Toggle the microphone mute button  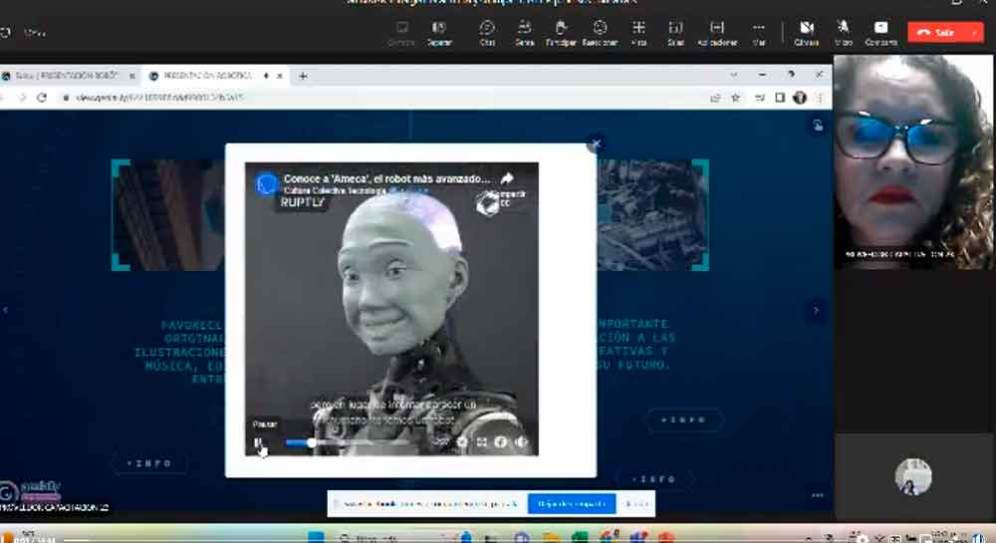[844, 31]
